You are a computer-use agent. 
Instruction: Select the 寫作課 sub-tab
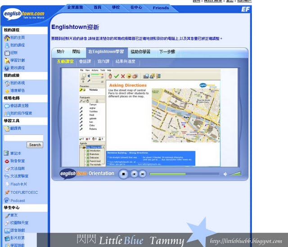click(103, 62)
